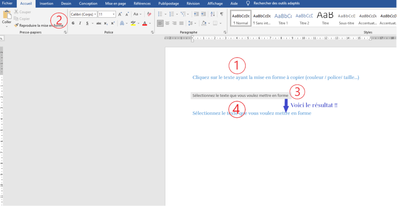Apply yellow text highlight color
The width and height of the screenshot is (397, 206).
point(133,23)
